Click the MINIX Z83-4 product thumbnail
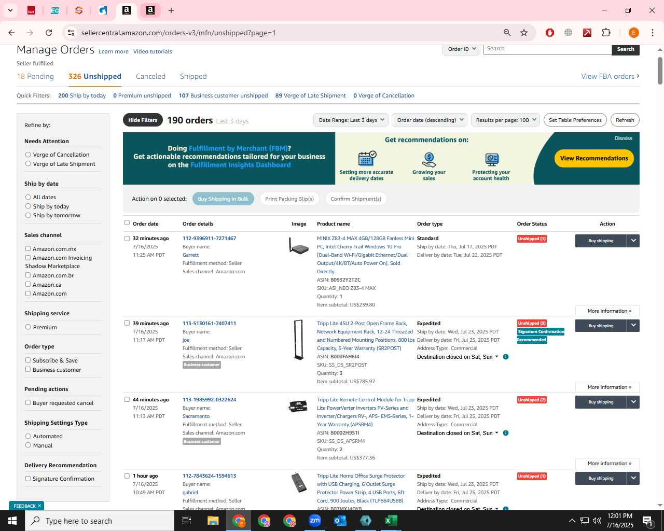The image size is (664, 531). coord(299,246)
